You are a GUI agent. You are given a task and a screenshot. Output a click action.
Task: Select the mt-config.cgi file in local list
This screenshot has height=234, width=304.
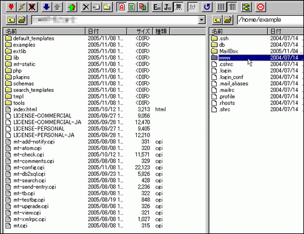(x=29, y=167)
